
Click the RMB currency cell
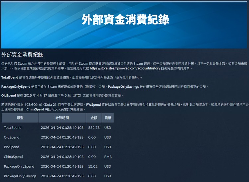coord(108,157)
